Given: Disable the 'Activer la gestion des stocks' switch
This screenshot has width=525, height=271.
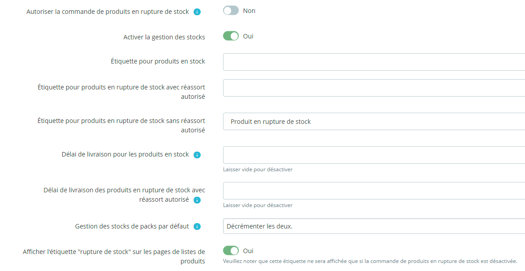Looking at the screenshot, I should (231, 36).
